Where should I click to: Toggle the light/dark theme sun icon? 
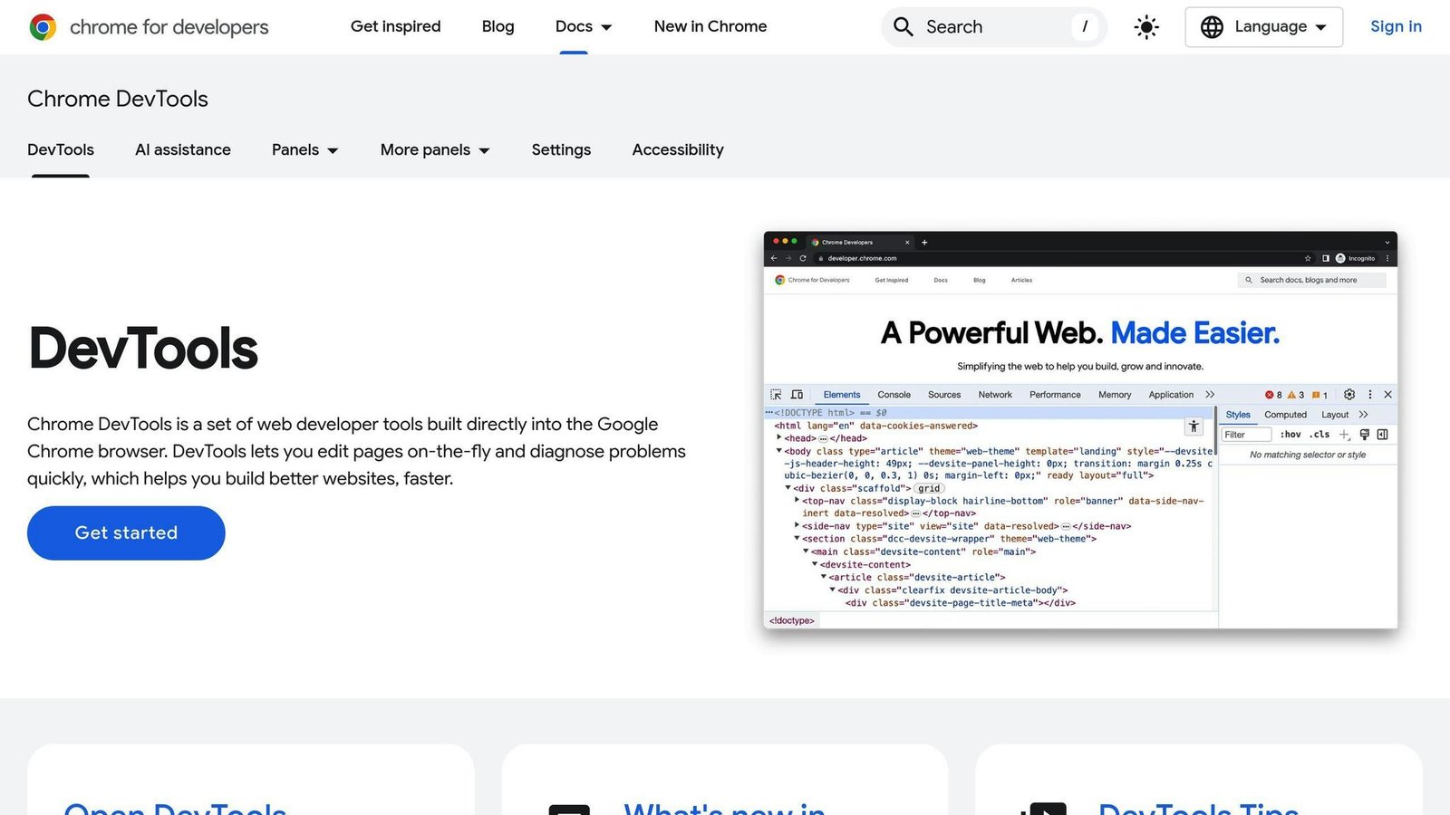[1146, 27]
